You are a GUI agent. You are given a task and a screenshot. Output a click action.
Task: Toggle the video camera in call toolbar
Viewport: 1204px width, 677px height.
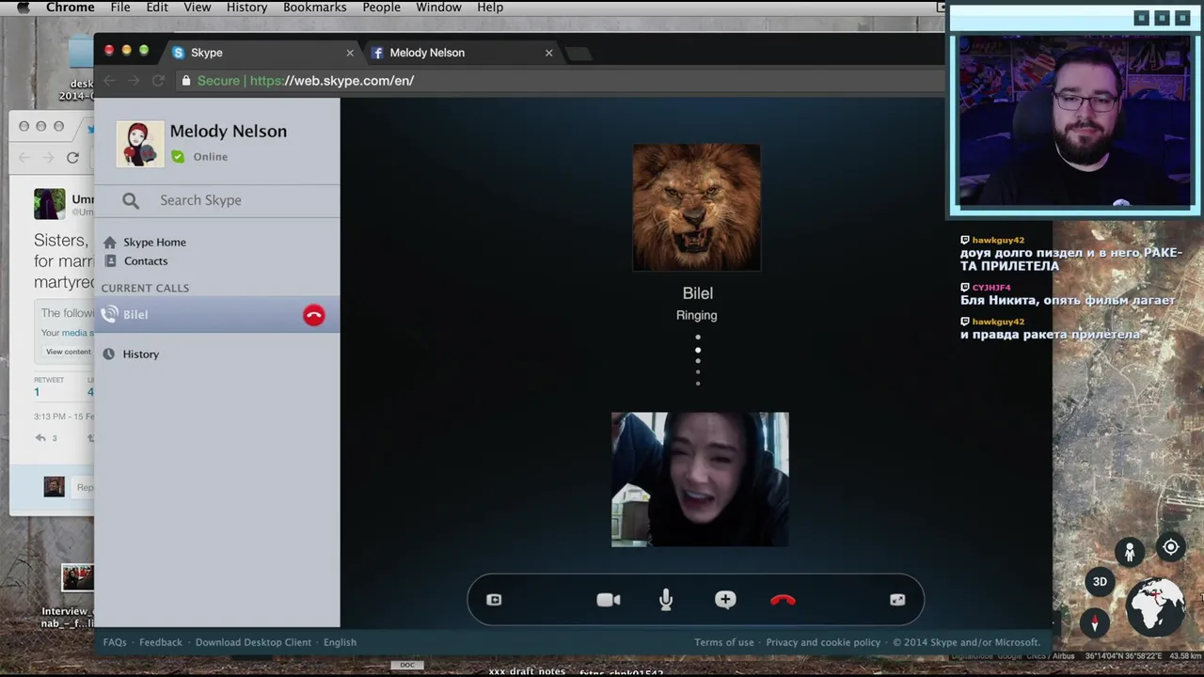[609, 600]
